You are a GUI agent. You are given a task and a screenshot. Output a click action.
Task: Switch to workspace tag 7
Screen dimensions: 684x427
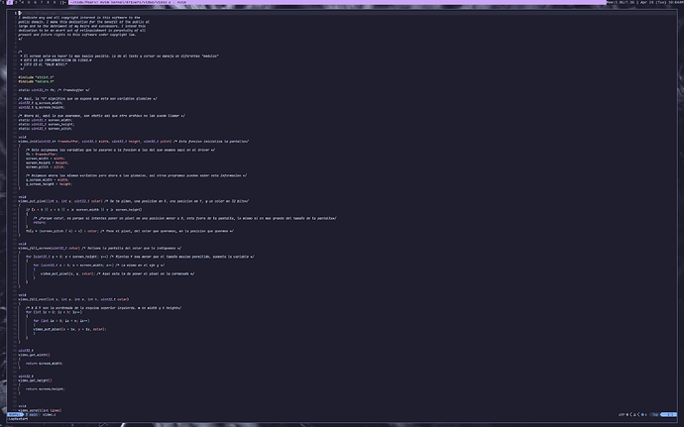pyautogui.click(x=42, y=2)
